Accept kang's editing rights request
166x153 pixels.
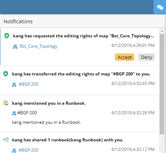coord(125,57)
